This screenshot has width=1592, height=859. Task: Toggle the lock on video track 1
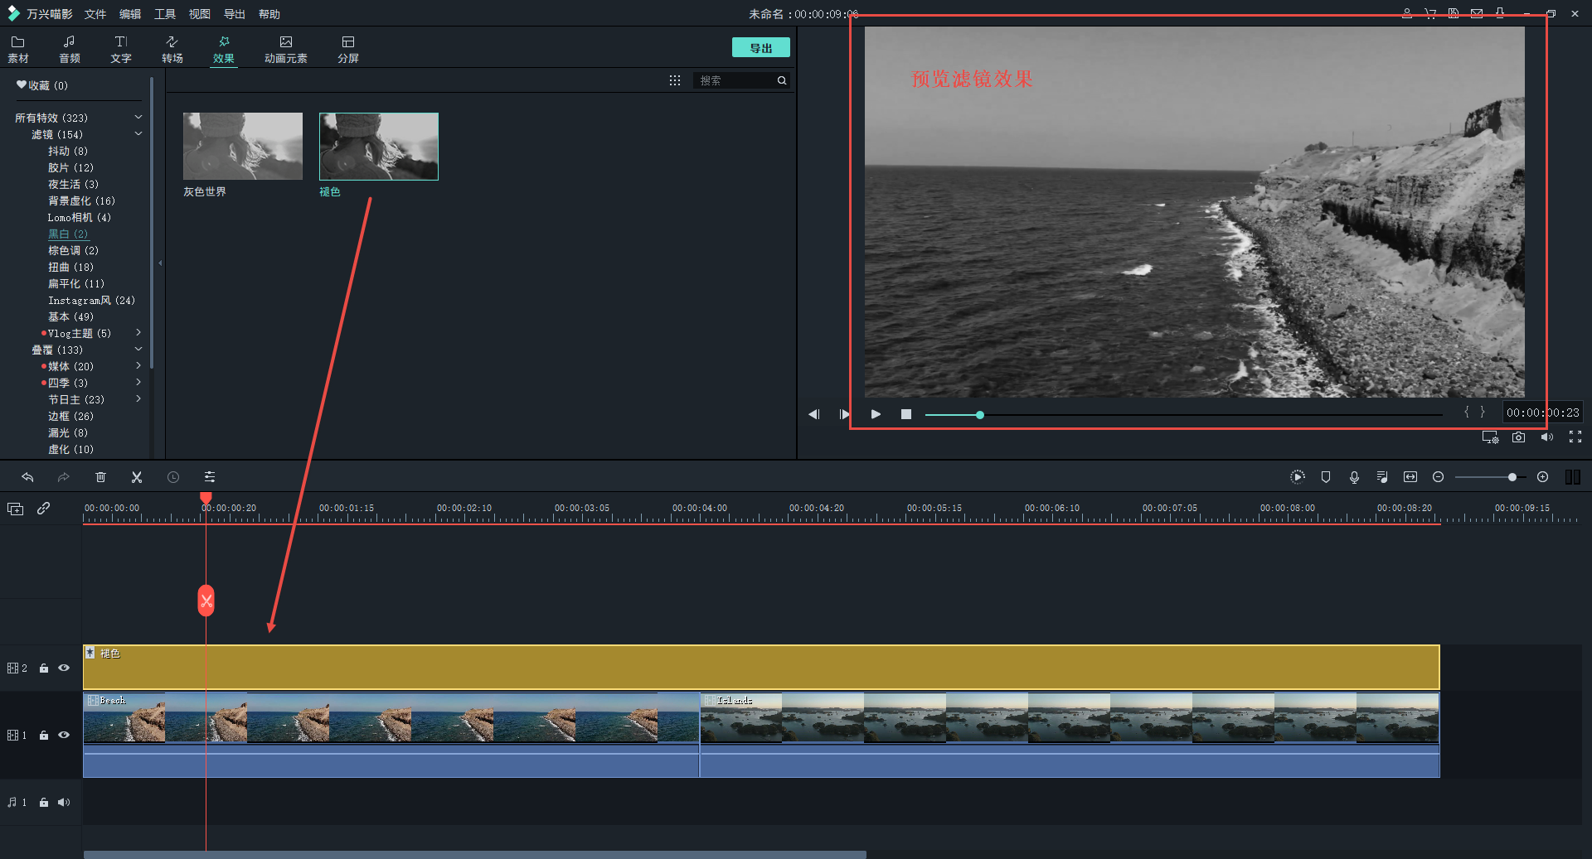coord(44,736)
